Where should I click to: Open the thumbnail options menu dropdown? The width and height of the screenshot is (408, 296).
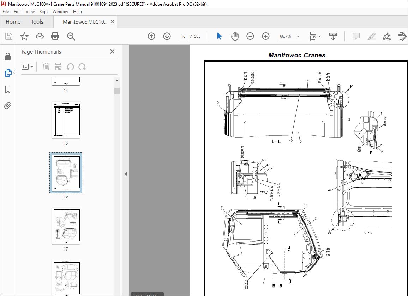(x=27, y=67)
